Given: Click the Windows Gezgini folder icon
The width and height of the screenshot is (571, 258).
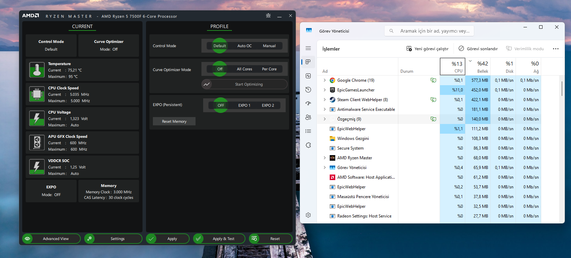Looking at the screenshot, I should click(332, 139).
